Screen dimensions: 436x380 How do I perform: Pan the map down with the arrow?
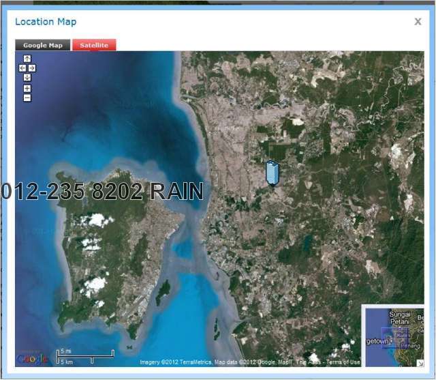tap(27, 78)
